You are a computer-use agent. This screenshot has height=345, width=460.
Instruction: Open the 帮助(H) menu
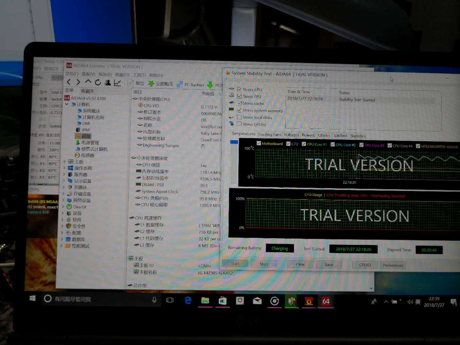(156, 75)
